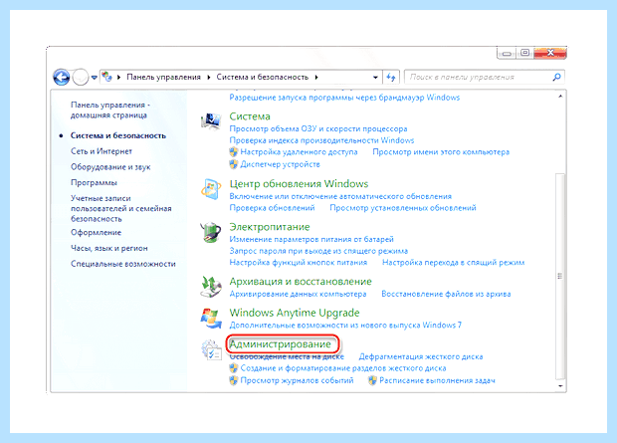Click shield icon beside Просмотр журналов событий
The height and width of the screenshot is (443, 617).
[x=234, y=380]
